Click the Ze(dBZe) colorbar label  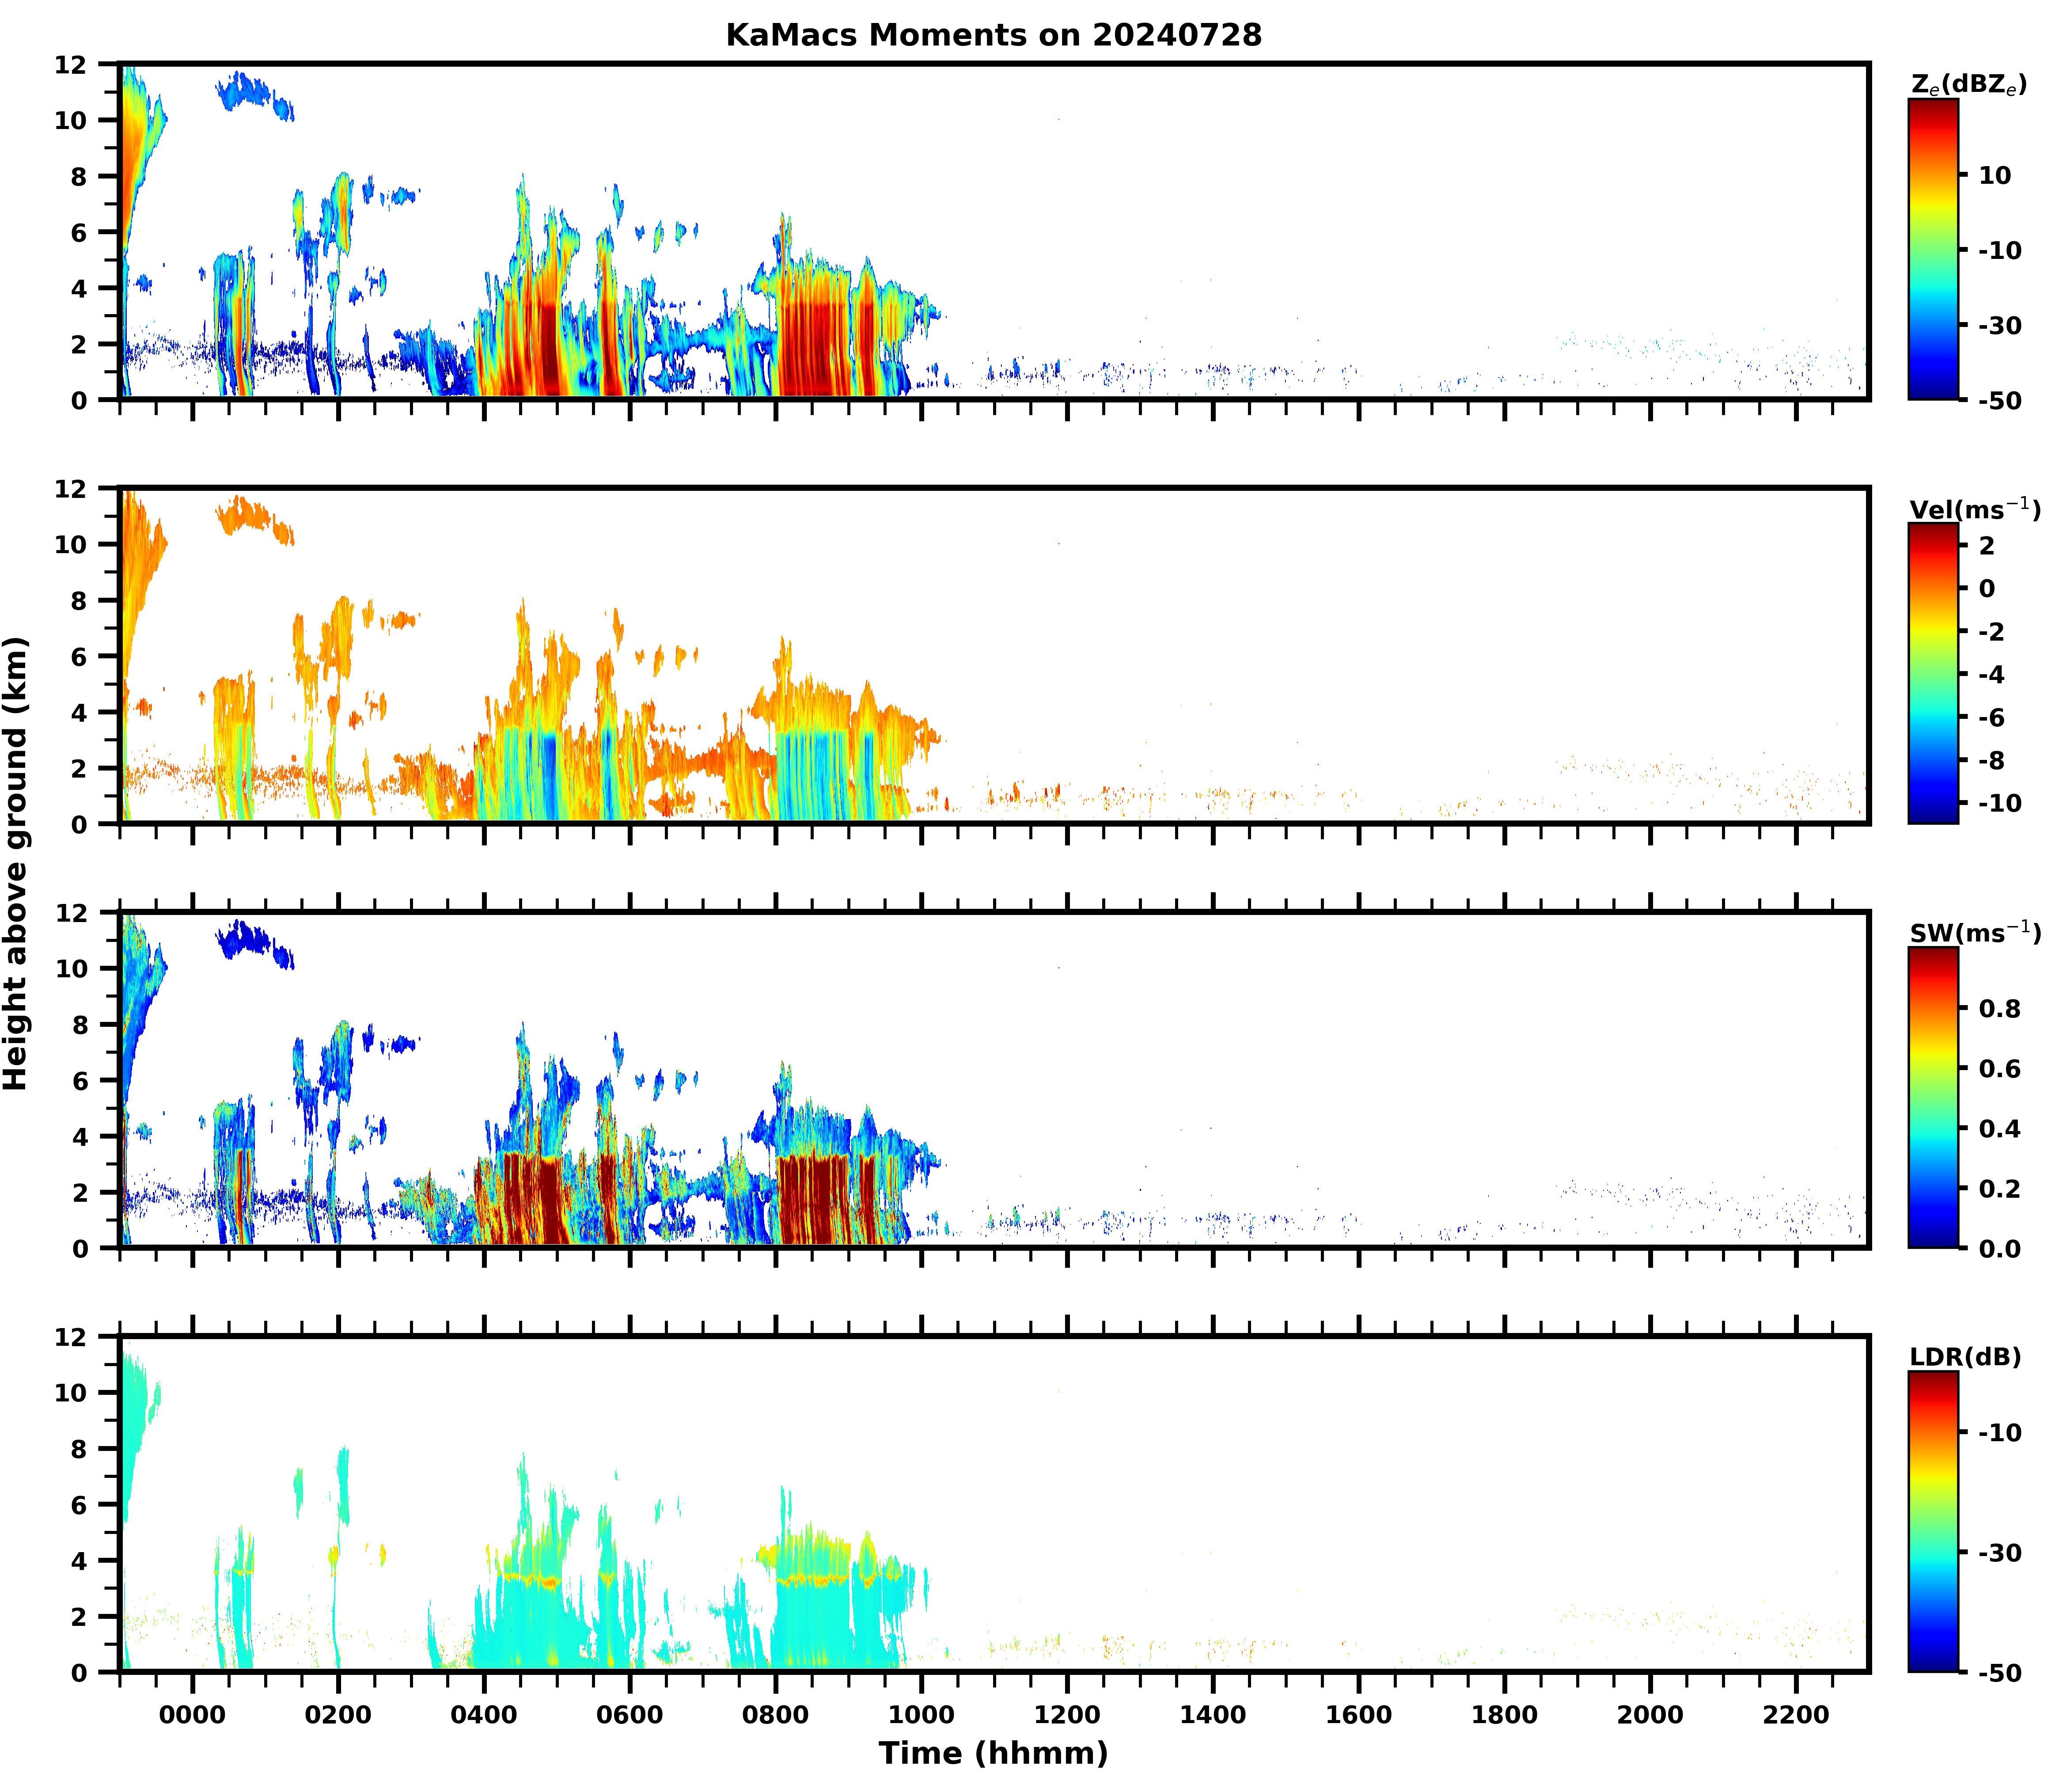[x=1968, y=85]
